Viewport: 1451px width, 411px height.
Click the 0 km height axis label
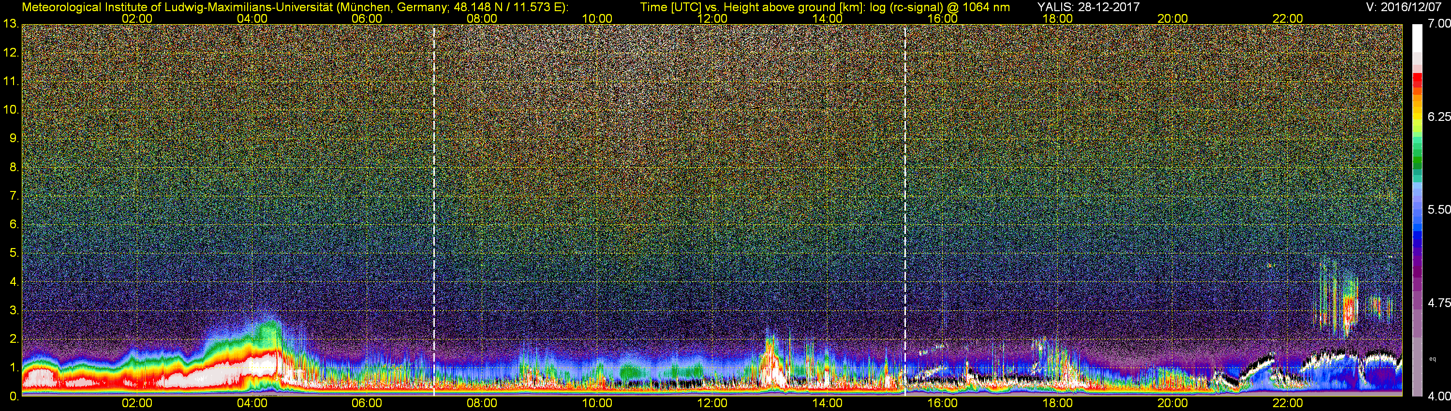14,396
